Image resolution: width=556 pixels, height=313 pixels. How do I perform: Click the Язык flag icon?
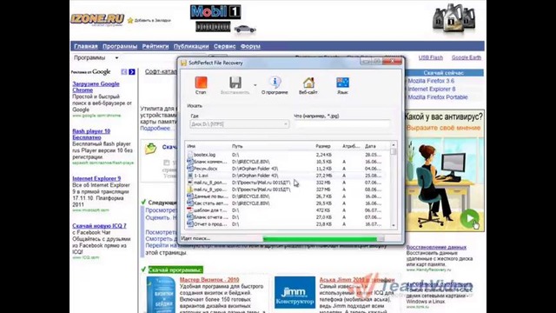click(x=342, y=83)
